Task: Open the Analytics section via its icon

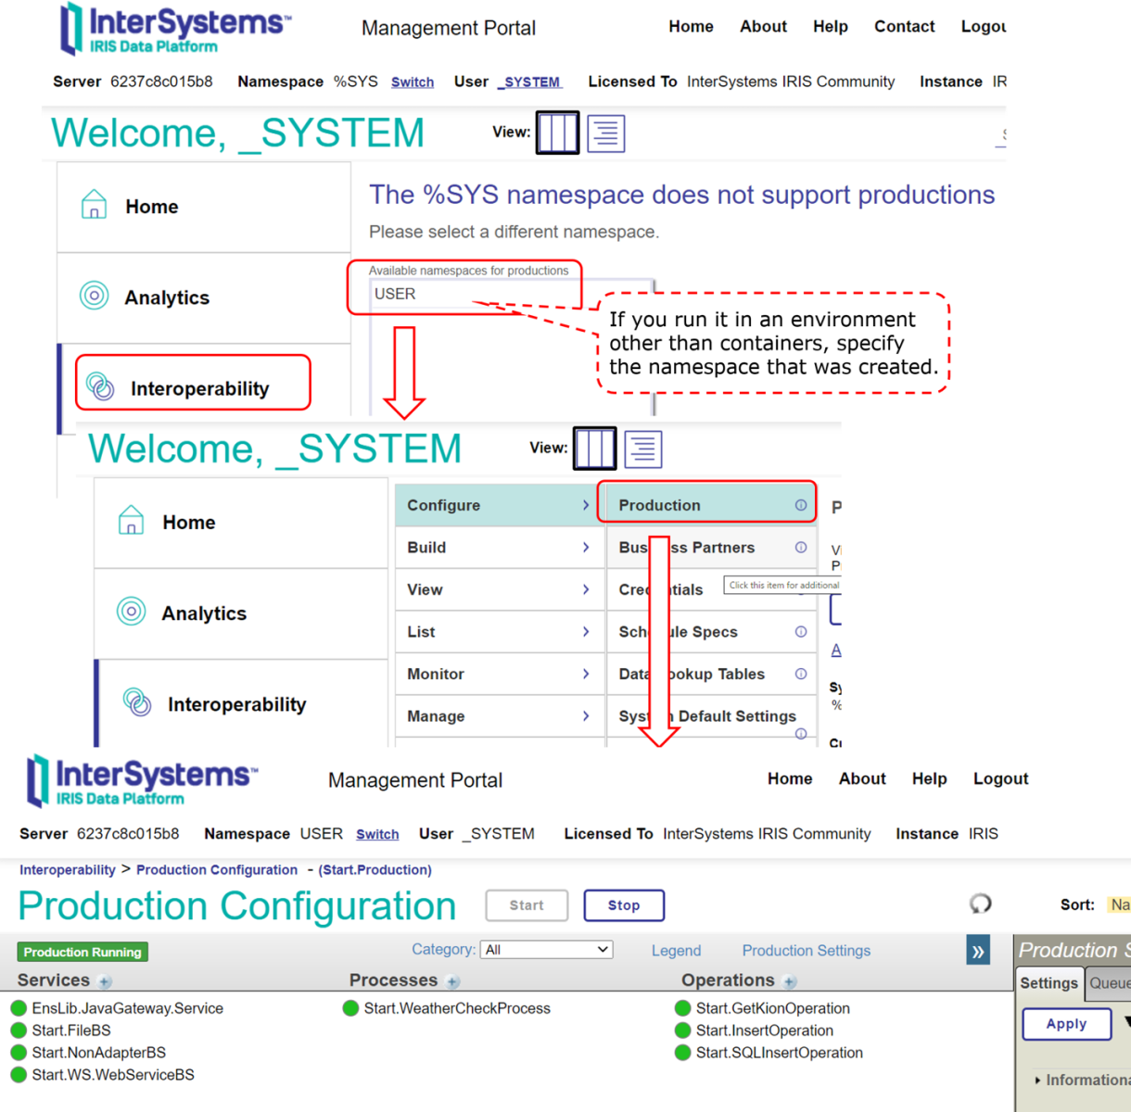Action: [x=94, y=297]
